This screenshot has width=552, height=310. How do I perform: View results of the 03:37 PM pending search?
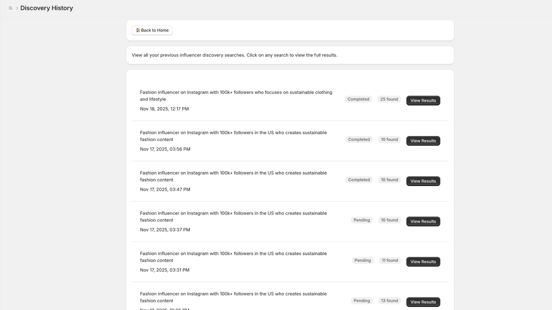(x=423, y=221)
